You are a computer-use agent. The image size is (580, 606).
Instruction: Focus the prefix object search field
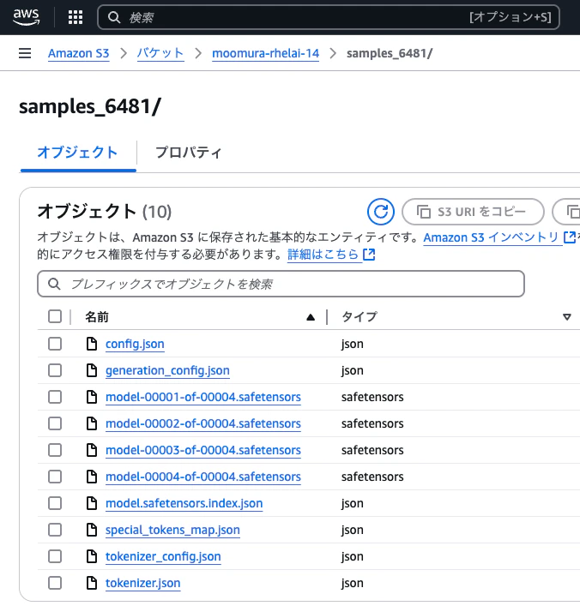pos(281,284)
